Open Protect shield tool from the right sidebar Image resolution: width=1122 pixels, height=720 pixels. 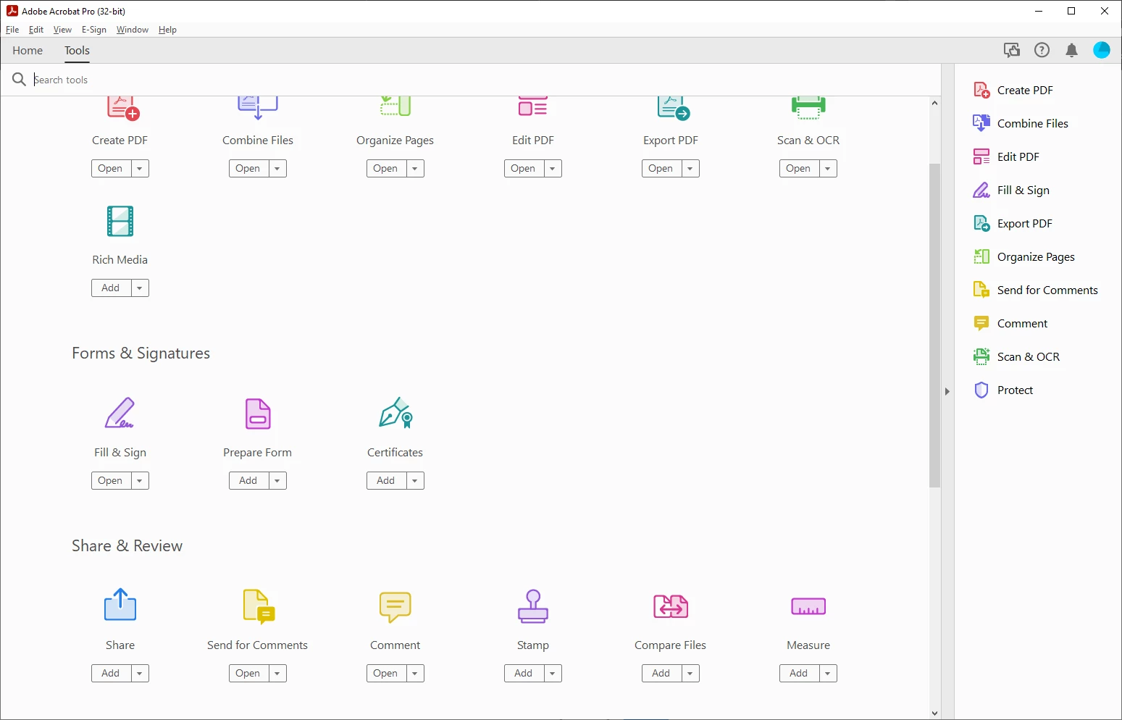click(x=1003, y=390)
